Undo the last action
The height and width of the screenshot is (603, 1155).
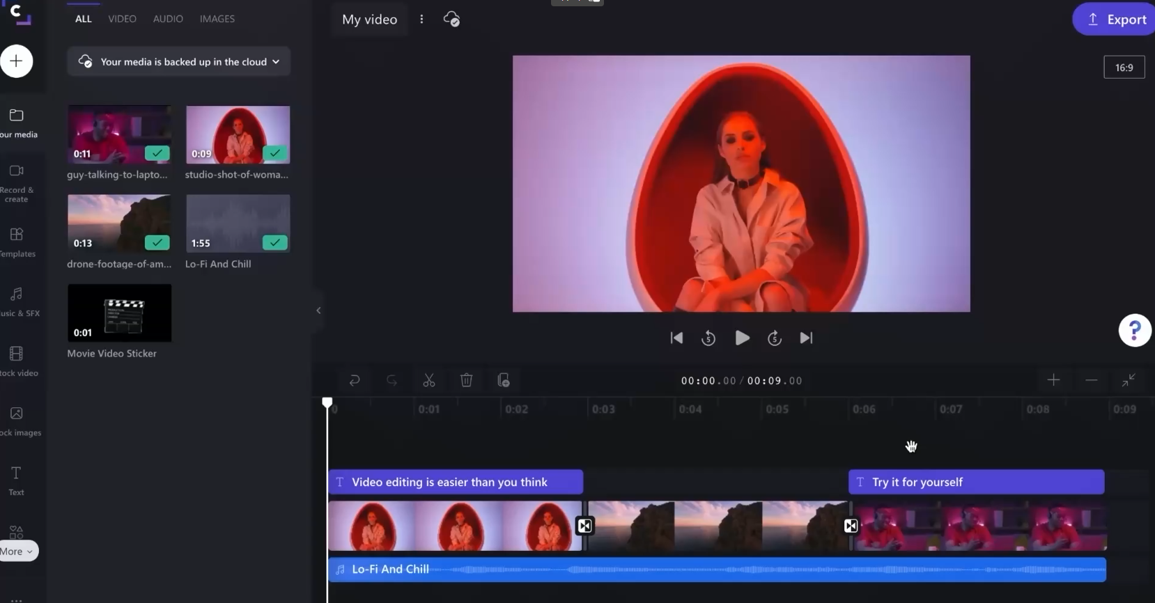click(x=355, y=380)
